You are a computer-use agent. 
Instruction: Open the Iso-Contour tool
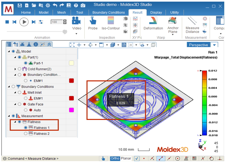coord(111,23)
